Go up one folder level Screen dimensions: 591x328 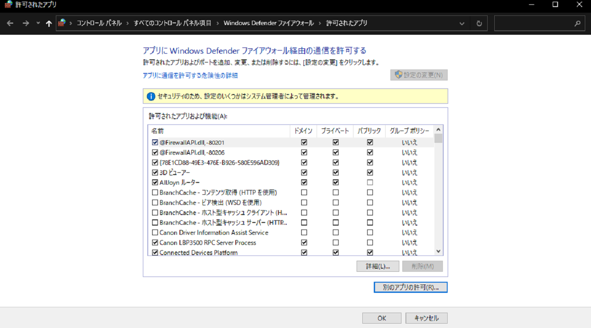[49, 23]
